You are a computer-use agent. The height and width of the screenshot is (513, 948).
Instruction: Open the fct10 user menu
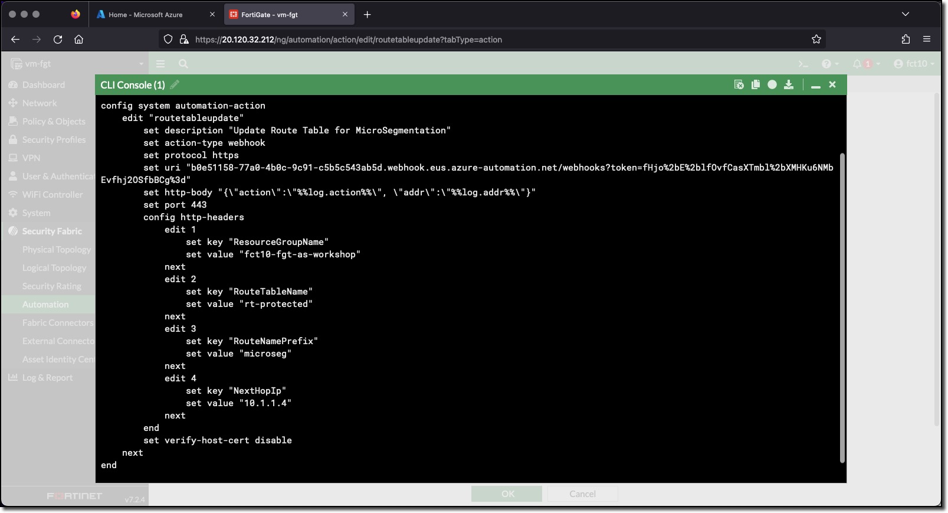(x=914, y=64)
